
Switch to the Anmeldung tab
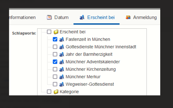141,18
